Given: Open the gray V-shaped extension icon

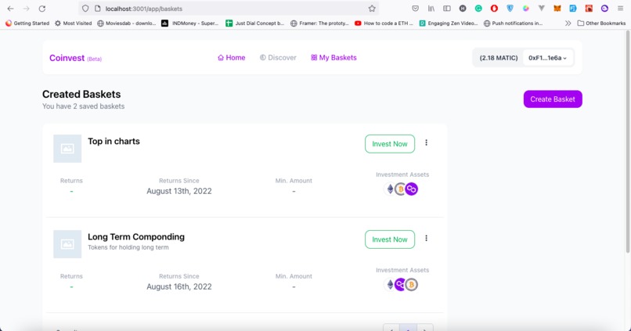Looking at the screenshot, I should 541,9.
